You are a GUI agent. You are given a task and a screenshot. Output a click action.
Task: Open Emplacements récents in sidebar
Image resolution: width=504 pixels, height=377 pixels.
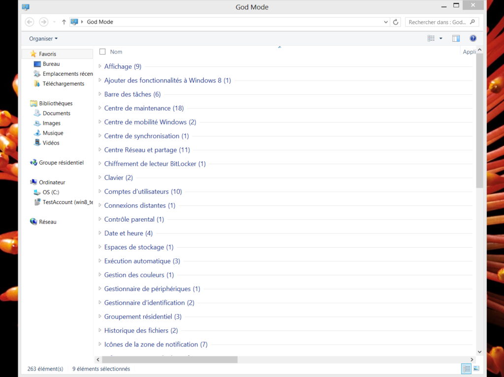pyautogui.click(x=63, y=74)
